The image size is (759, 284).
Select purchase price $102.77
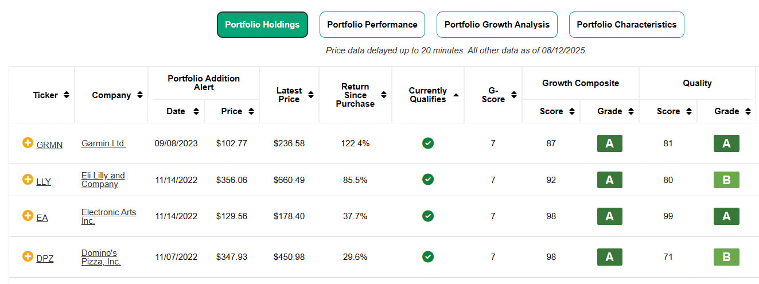pos(232,143)
